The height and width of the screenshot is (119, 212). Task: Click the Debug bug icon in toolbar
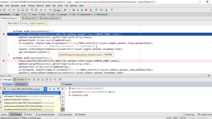tap(74, 10)
